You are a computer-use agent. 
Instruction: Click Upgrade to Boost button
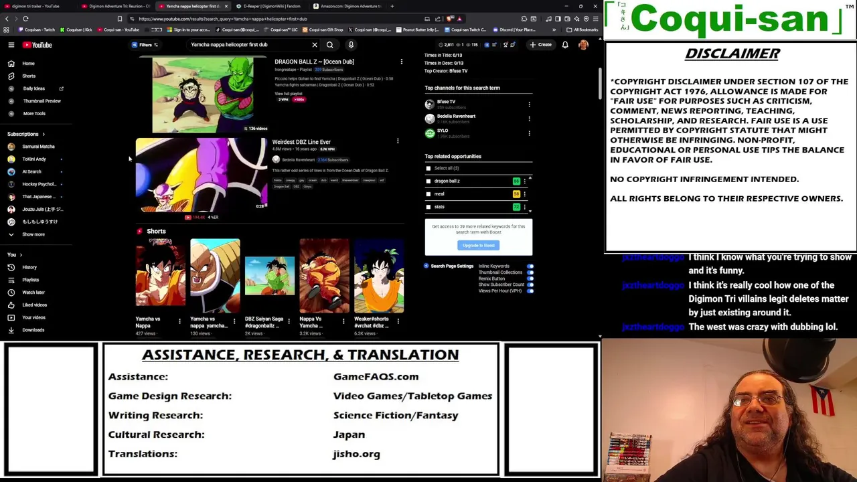pyautogui.click(x=479, y=246)
